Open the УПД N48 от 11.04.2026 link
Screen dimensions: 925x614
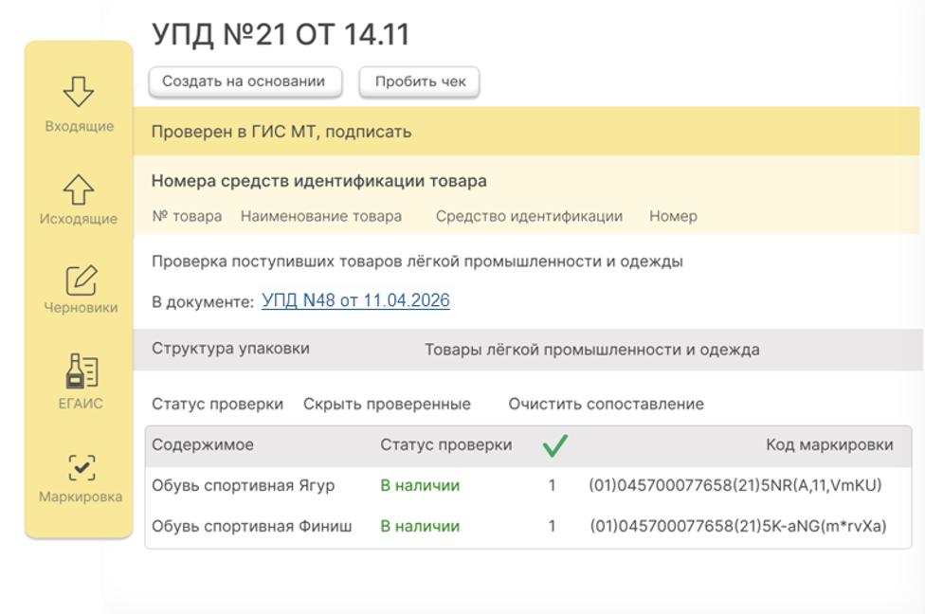pos(355,301)
